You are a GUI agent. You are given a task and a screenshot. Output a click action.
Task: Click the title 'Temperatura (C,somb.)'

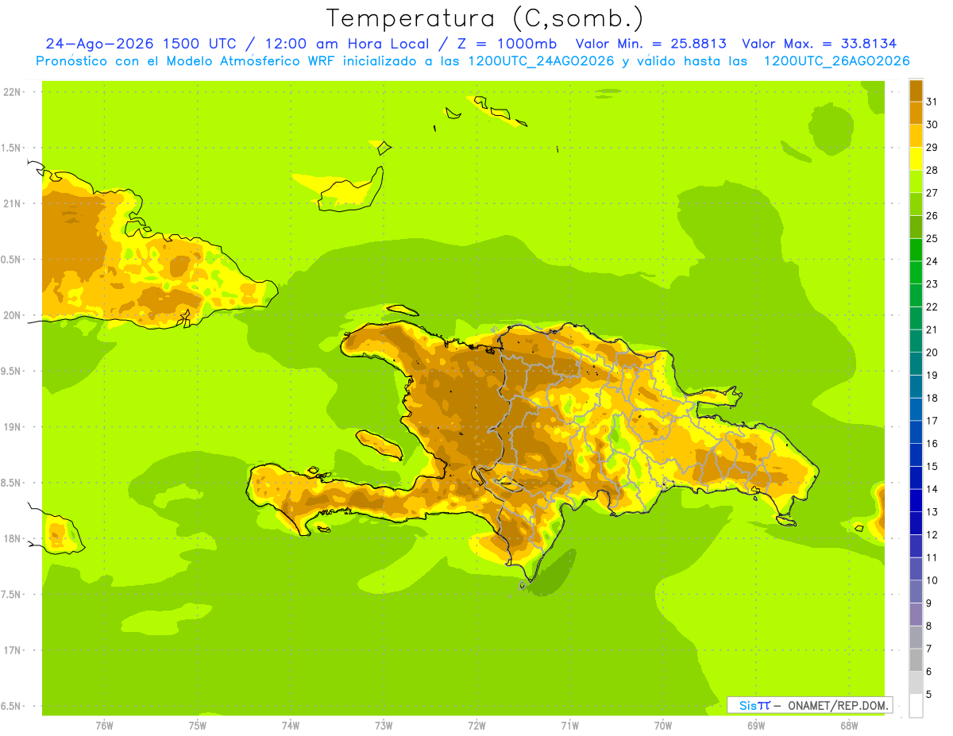click(x=485, y=17)
